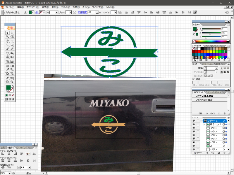Viewport: 234px width, 175px height.
Task: Click trash icon in Layers panel
Action: coord(224,153)
